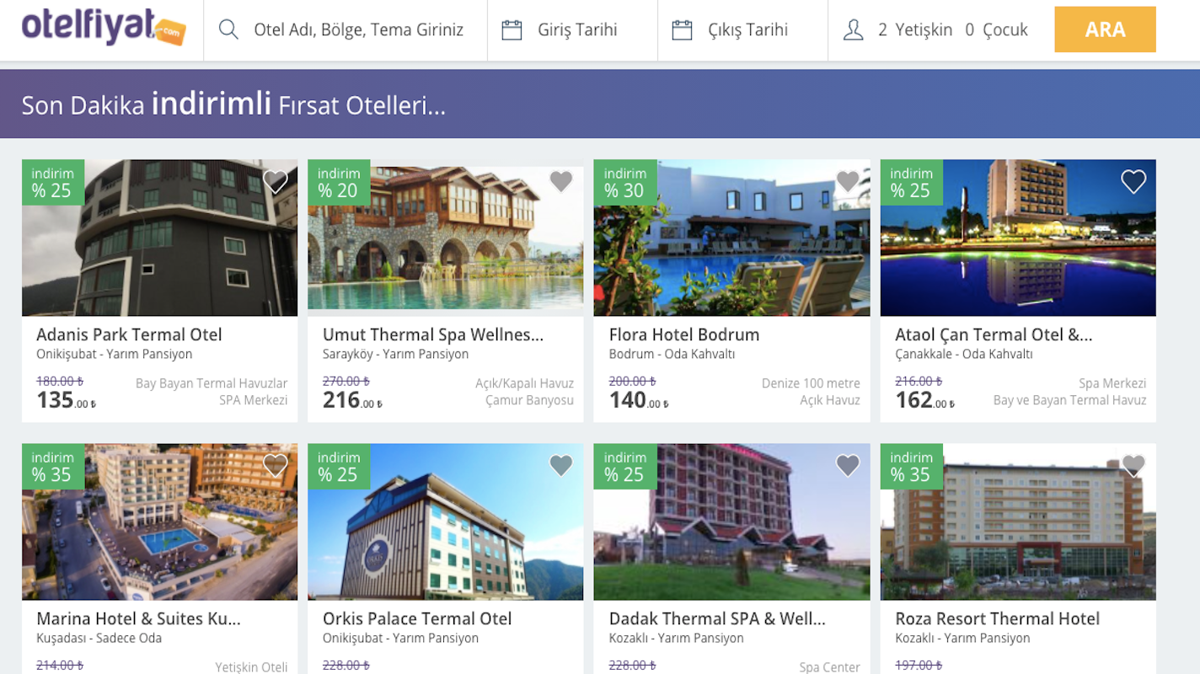Screen dimensions: 1200x674
Task: Type in the Otel Adı, Bölge search field
Action: 358,30
